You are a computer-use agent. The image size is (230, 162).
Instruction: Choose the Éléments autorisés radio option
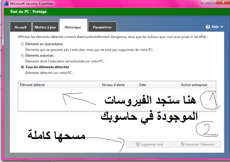click(22, 56)
